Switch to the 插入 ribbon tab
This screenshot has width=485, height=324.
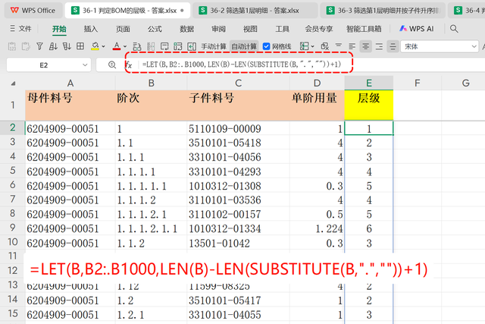point(91,29)
